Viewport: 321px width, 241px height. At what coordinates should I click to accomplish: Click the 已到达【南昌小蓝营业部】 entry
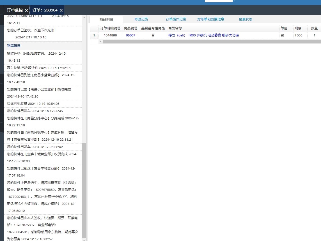coord(43,78)
